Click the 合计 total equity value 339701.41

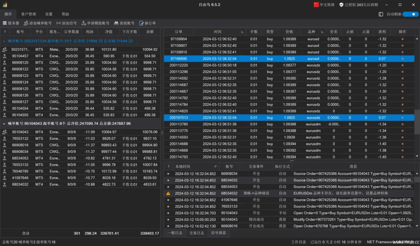point(109,233)
